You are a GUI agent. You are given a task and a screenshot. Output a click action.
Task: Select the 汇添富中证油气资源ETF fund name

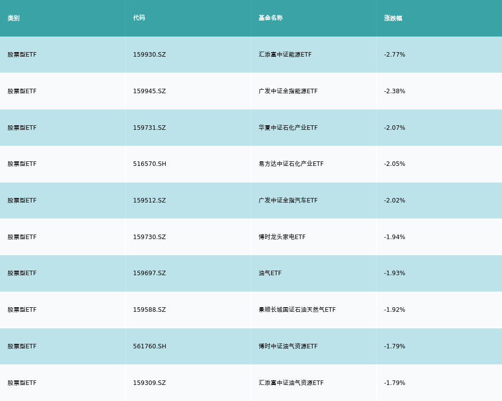point(291,383)
